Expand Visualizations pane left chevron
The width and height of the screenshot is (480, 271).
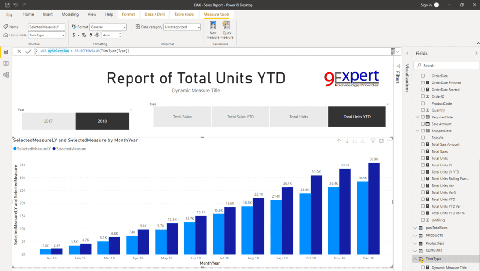click(x=407, y=53)
